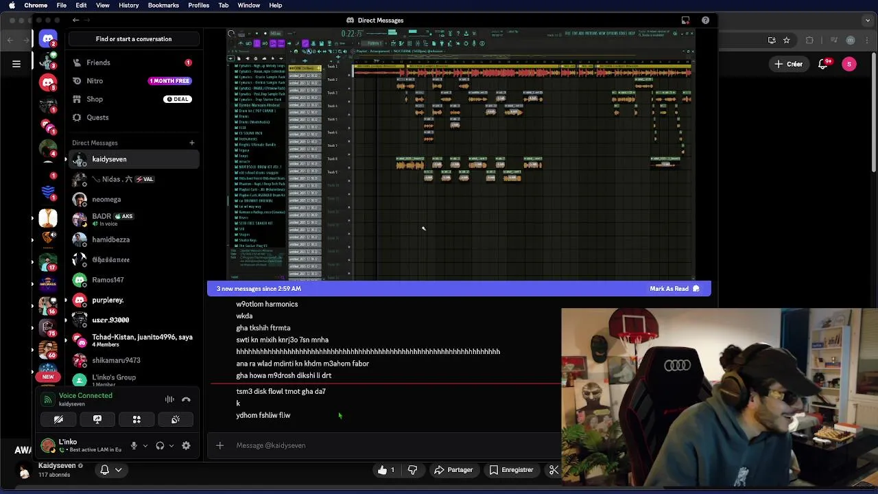Image resolution: width=878 pixels, height=494 pixels.
Task: Open the Chrome extensions puzzle icon
Action: (x=809, y=40)
